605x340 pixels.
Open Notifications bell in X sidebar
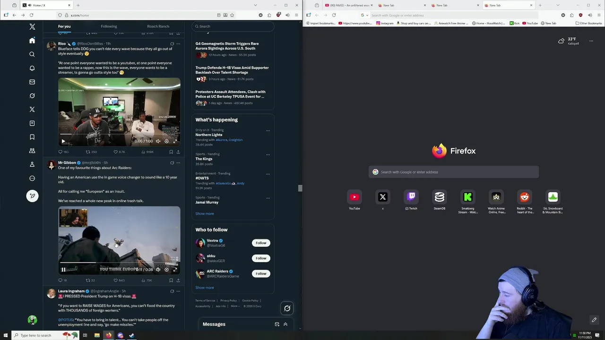pyautogui.click(x=32, y=68)
